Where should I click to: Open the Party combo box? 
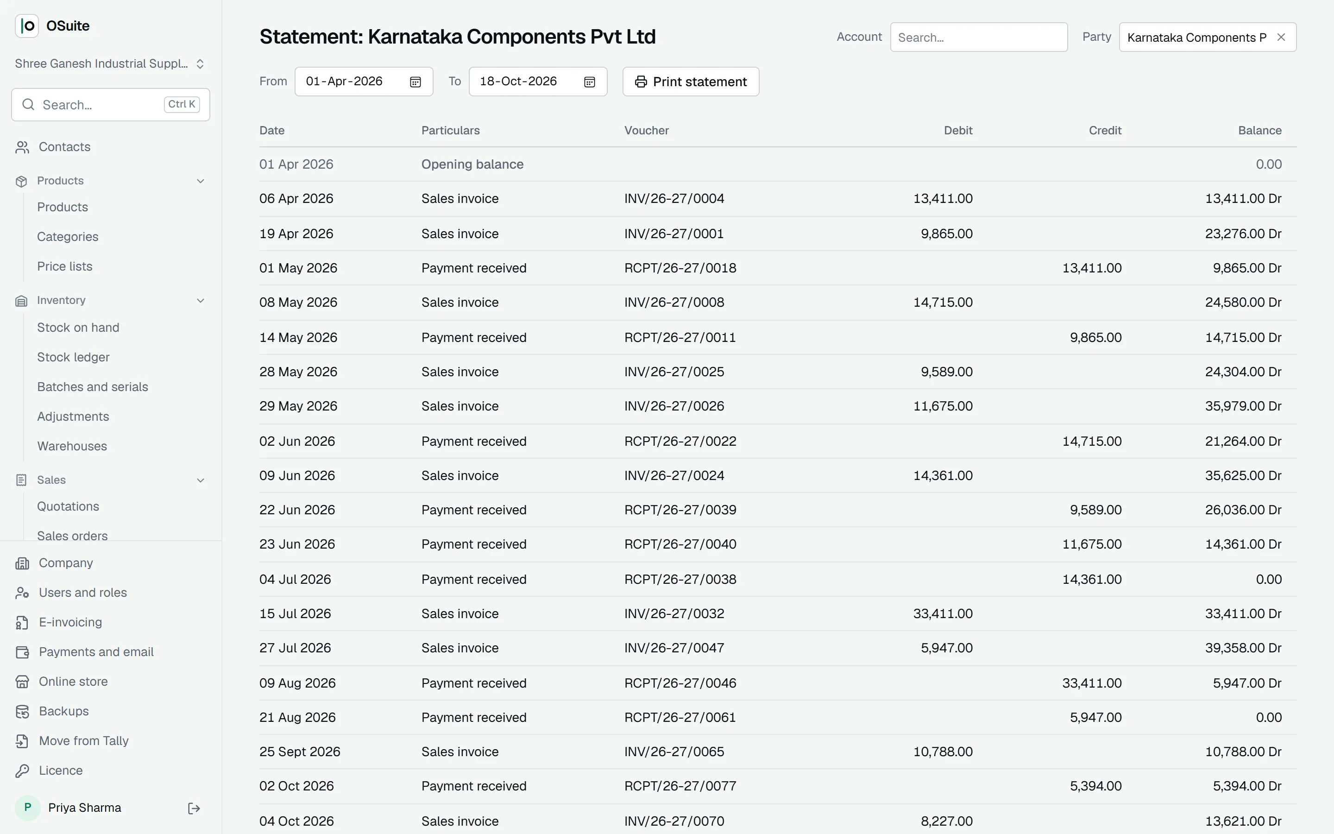[1207, 38]
